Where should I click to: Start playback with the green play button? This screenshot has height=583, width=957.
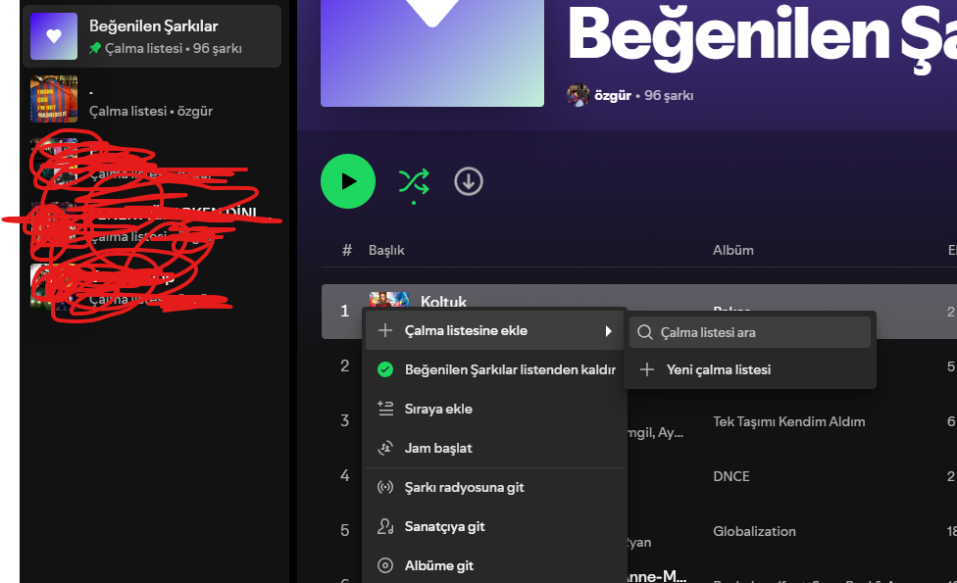(x=348, y=181)
